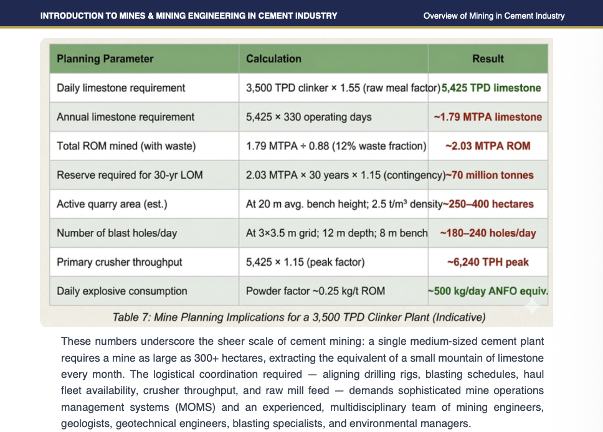Click the words 'management systems (MOMS)' in the paragraph

point(138,407)
